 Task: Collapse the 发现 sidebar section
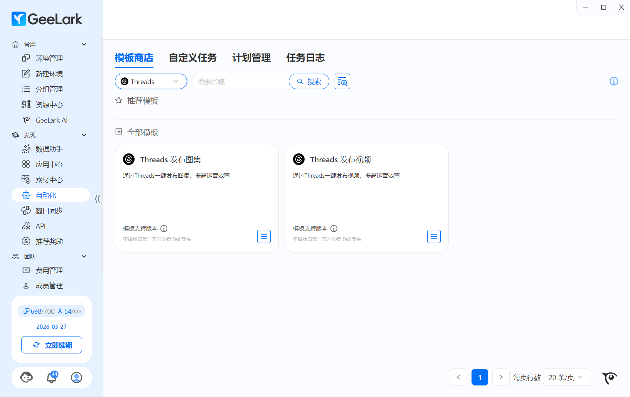click(84, 135)
